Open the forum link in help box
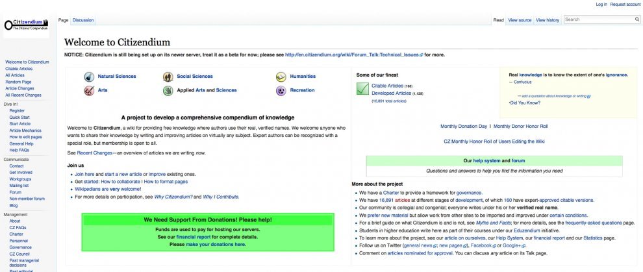 point(518,161)
